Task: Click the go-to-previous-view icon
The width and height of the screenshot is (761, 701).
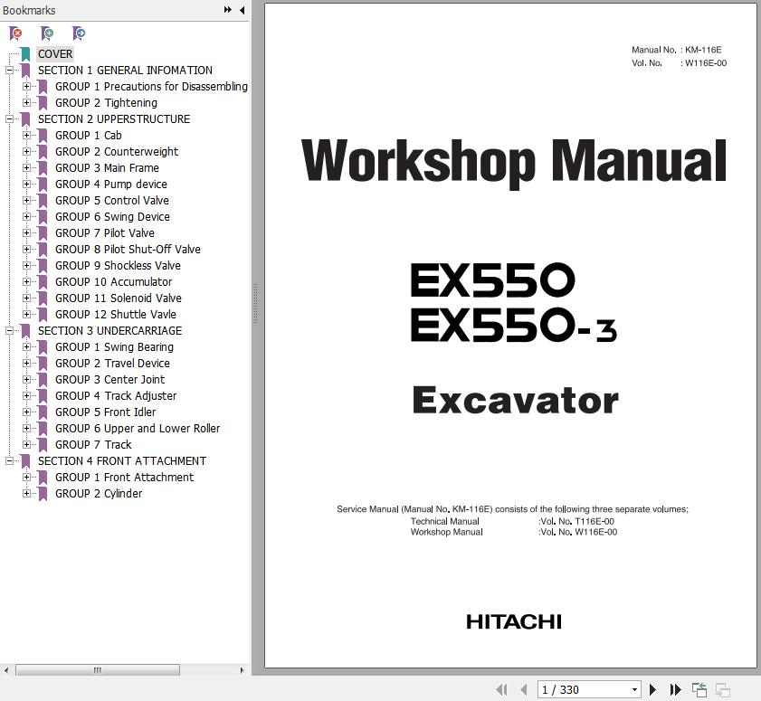Action: (x=699, y=689)
